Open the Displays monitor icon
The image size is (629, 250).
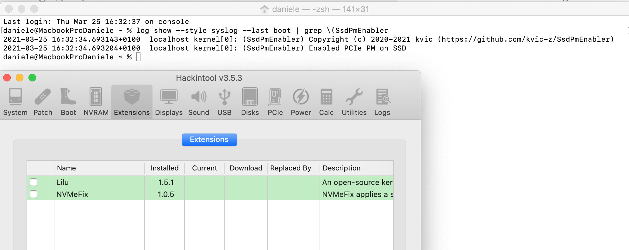click(x=169, y=97)
